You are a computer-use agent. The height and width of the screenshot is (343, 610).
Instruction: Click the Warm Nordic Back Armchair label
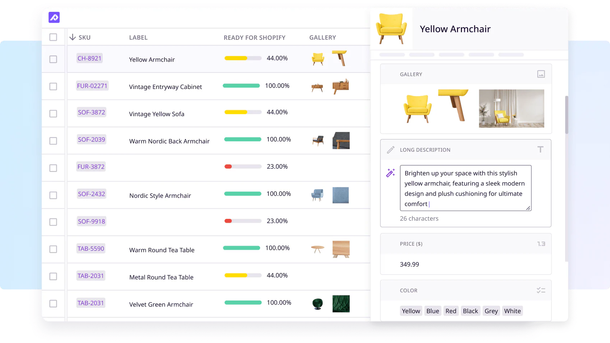click(169, 141)
